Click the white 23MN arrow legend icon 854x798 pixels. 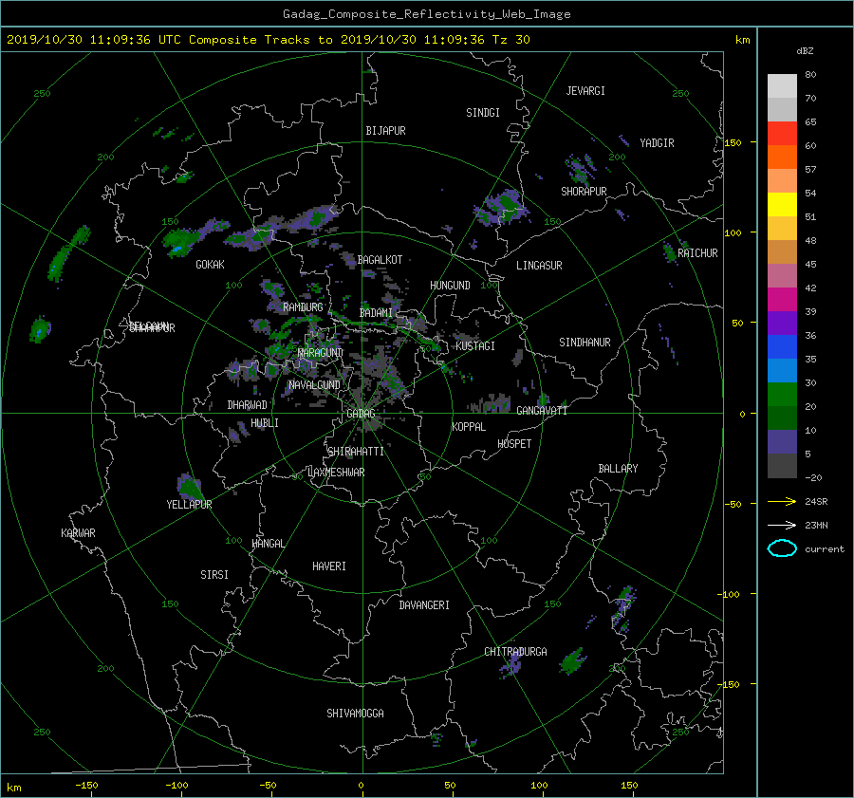click(x=782, y=525)
